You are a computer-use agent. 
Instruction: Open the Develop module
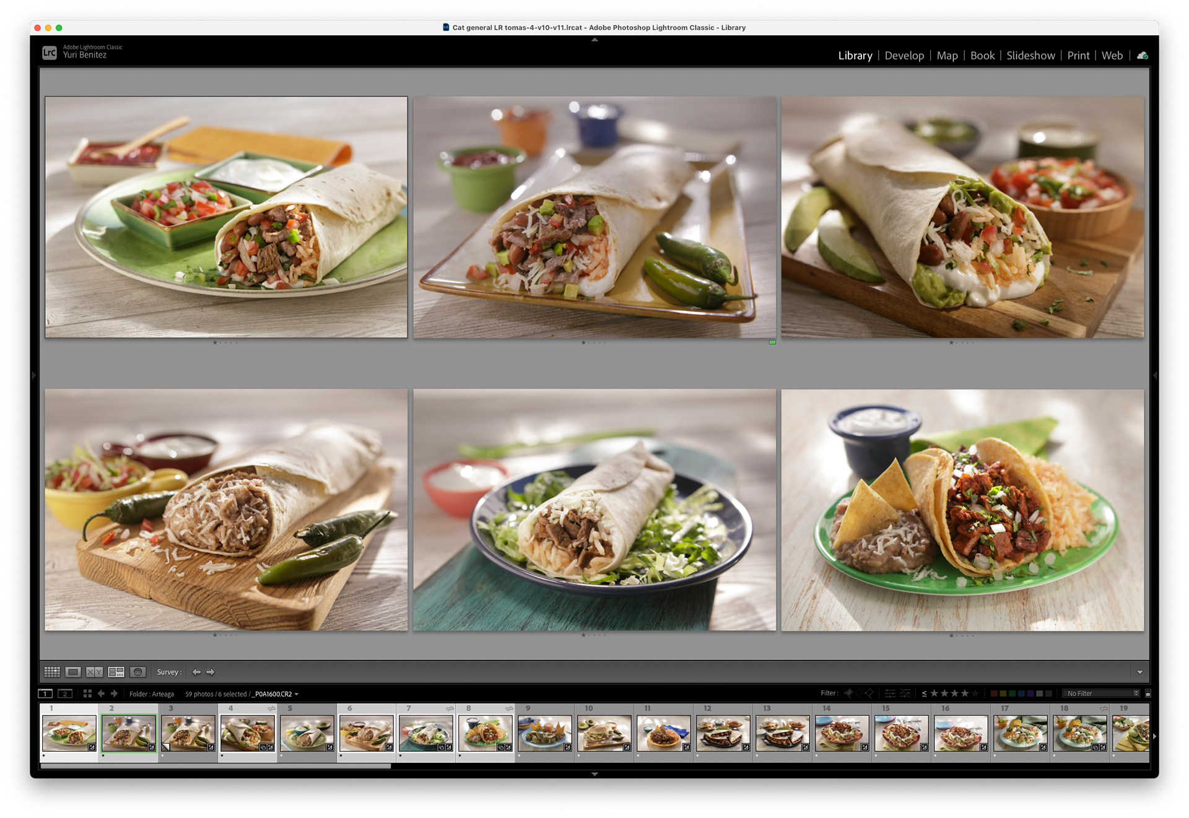point(904,56)
